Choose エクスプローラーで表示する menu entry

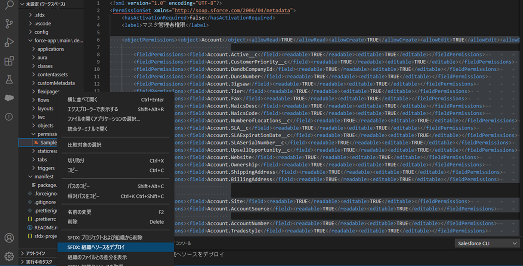116,109
